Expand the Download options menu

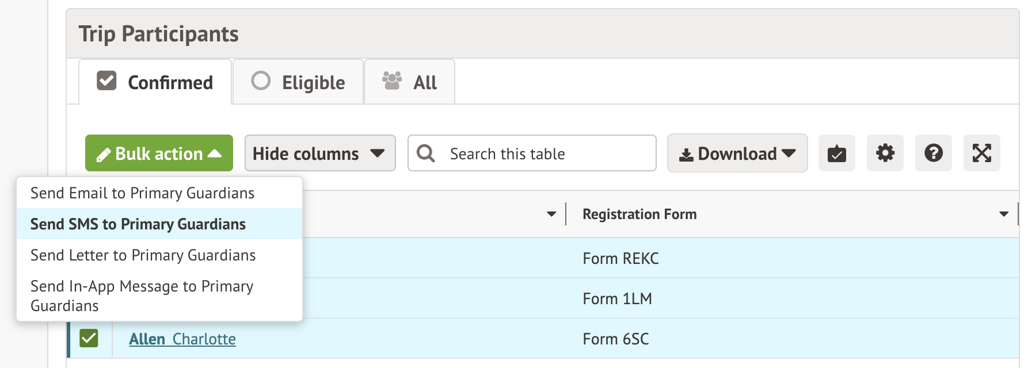point(737,154)
